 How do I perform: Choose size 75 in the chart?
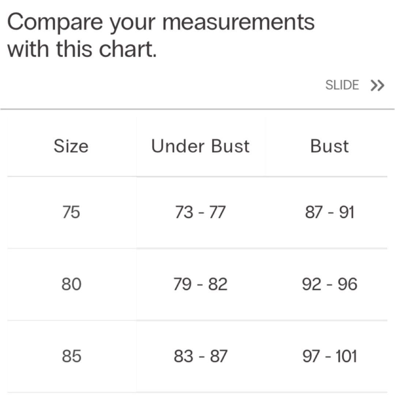[71, 212]
